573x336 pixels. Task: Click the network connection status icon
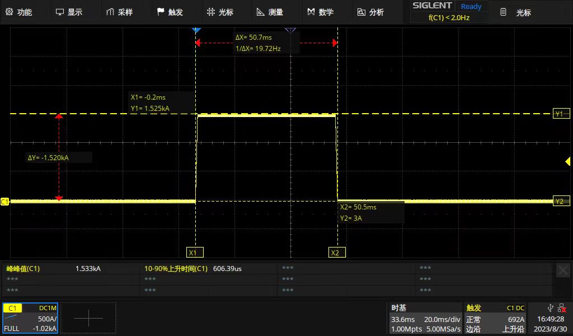coord(561,308)
